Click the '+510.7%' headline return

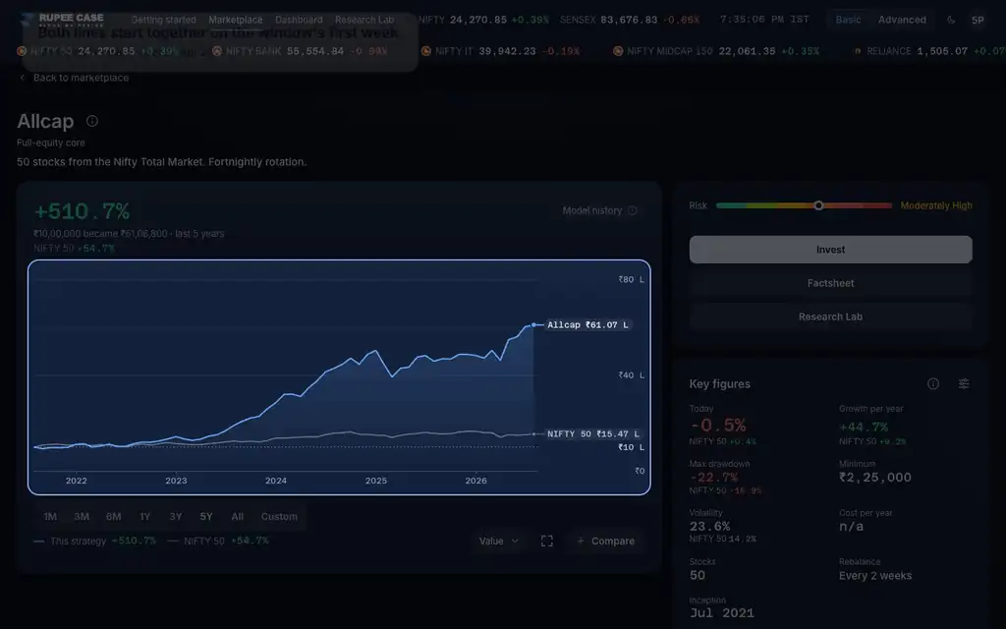(x=82, y=211)
